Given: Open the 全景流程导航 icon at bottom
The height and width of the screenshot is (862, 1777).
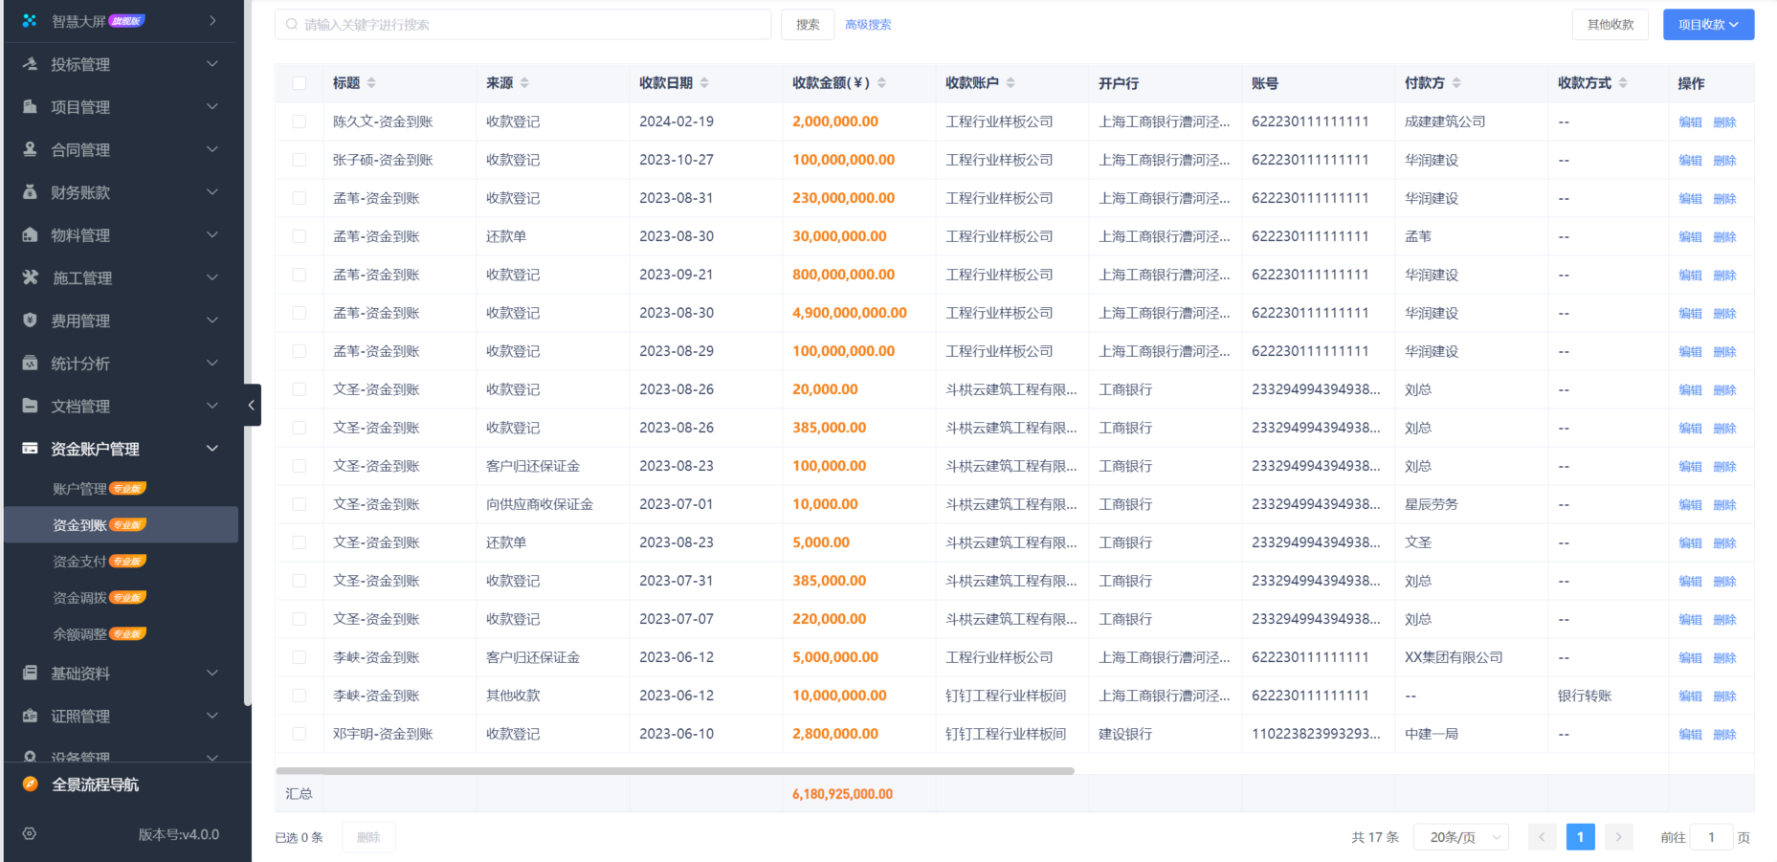Looking at the screenshot, I should click(28, 785).
